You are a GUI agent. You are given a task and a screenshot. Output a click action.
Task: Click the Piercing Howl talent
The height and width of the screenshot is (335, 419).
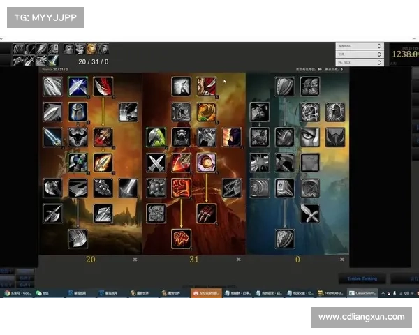pos(181,137)
